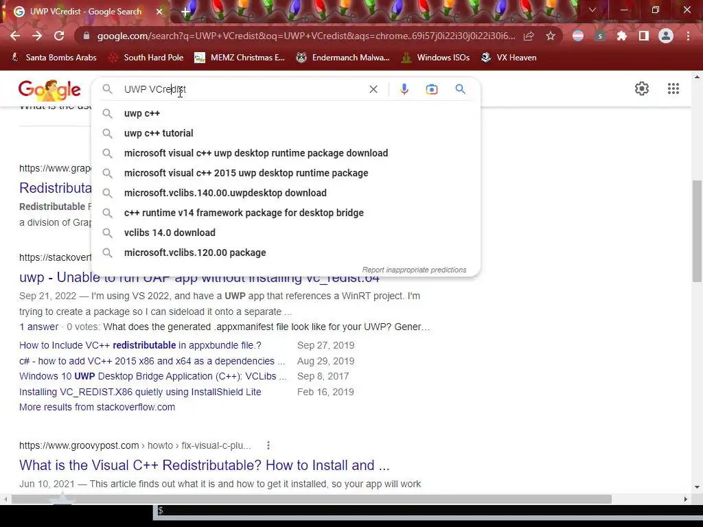The height and width of the screenshot is (527, 703).
Task: Open groovypost result options (three dots)
Action: coord(268,445)
